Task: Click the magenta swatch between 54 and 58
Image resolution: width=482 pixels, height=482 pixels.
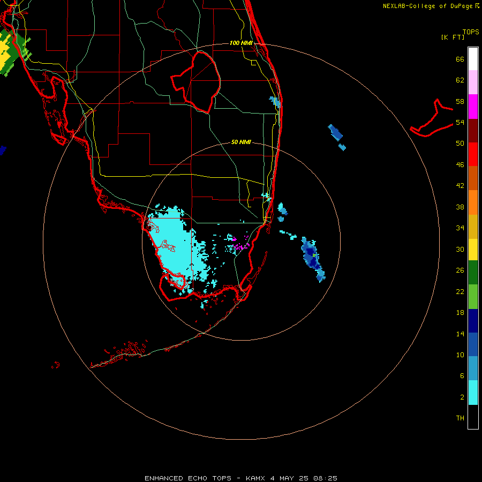Action: [473, 107]
